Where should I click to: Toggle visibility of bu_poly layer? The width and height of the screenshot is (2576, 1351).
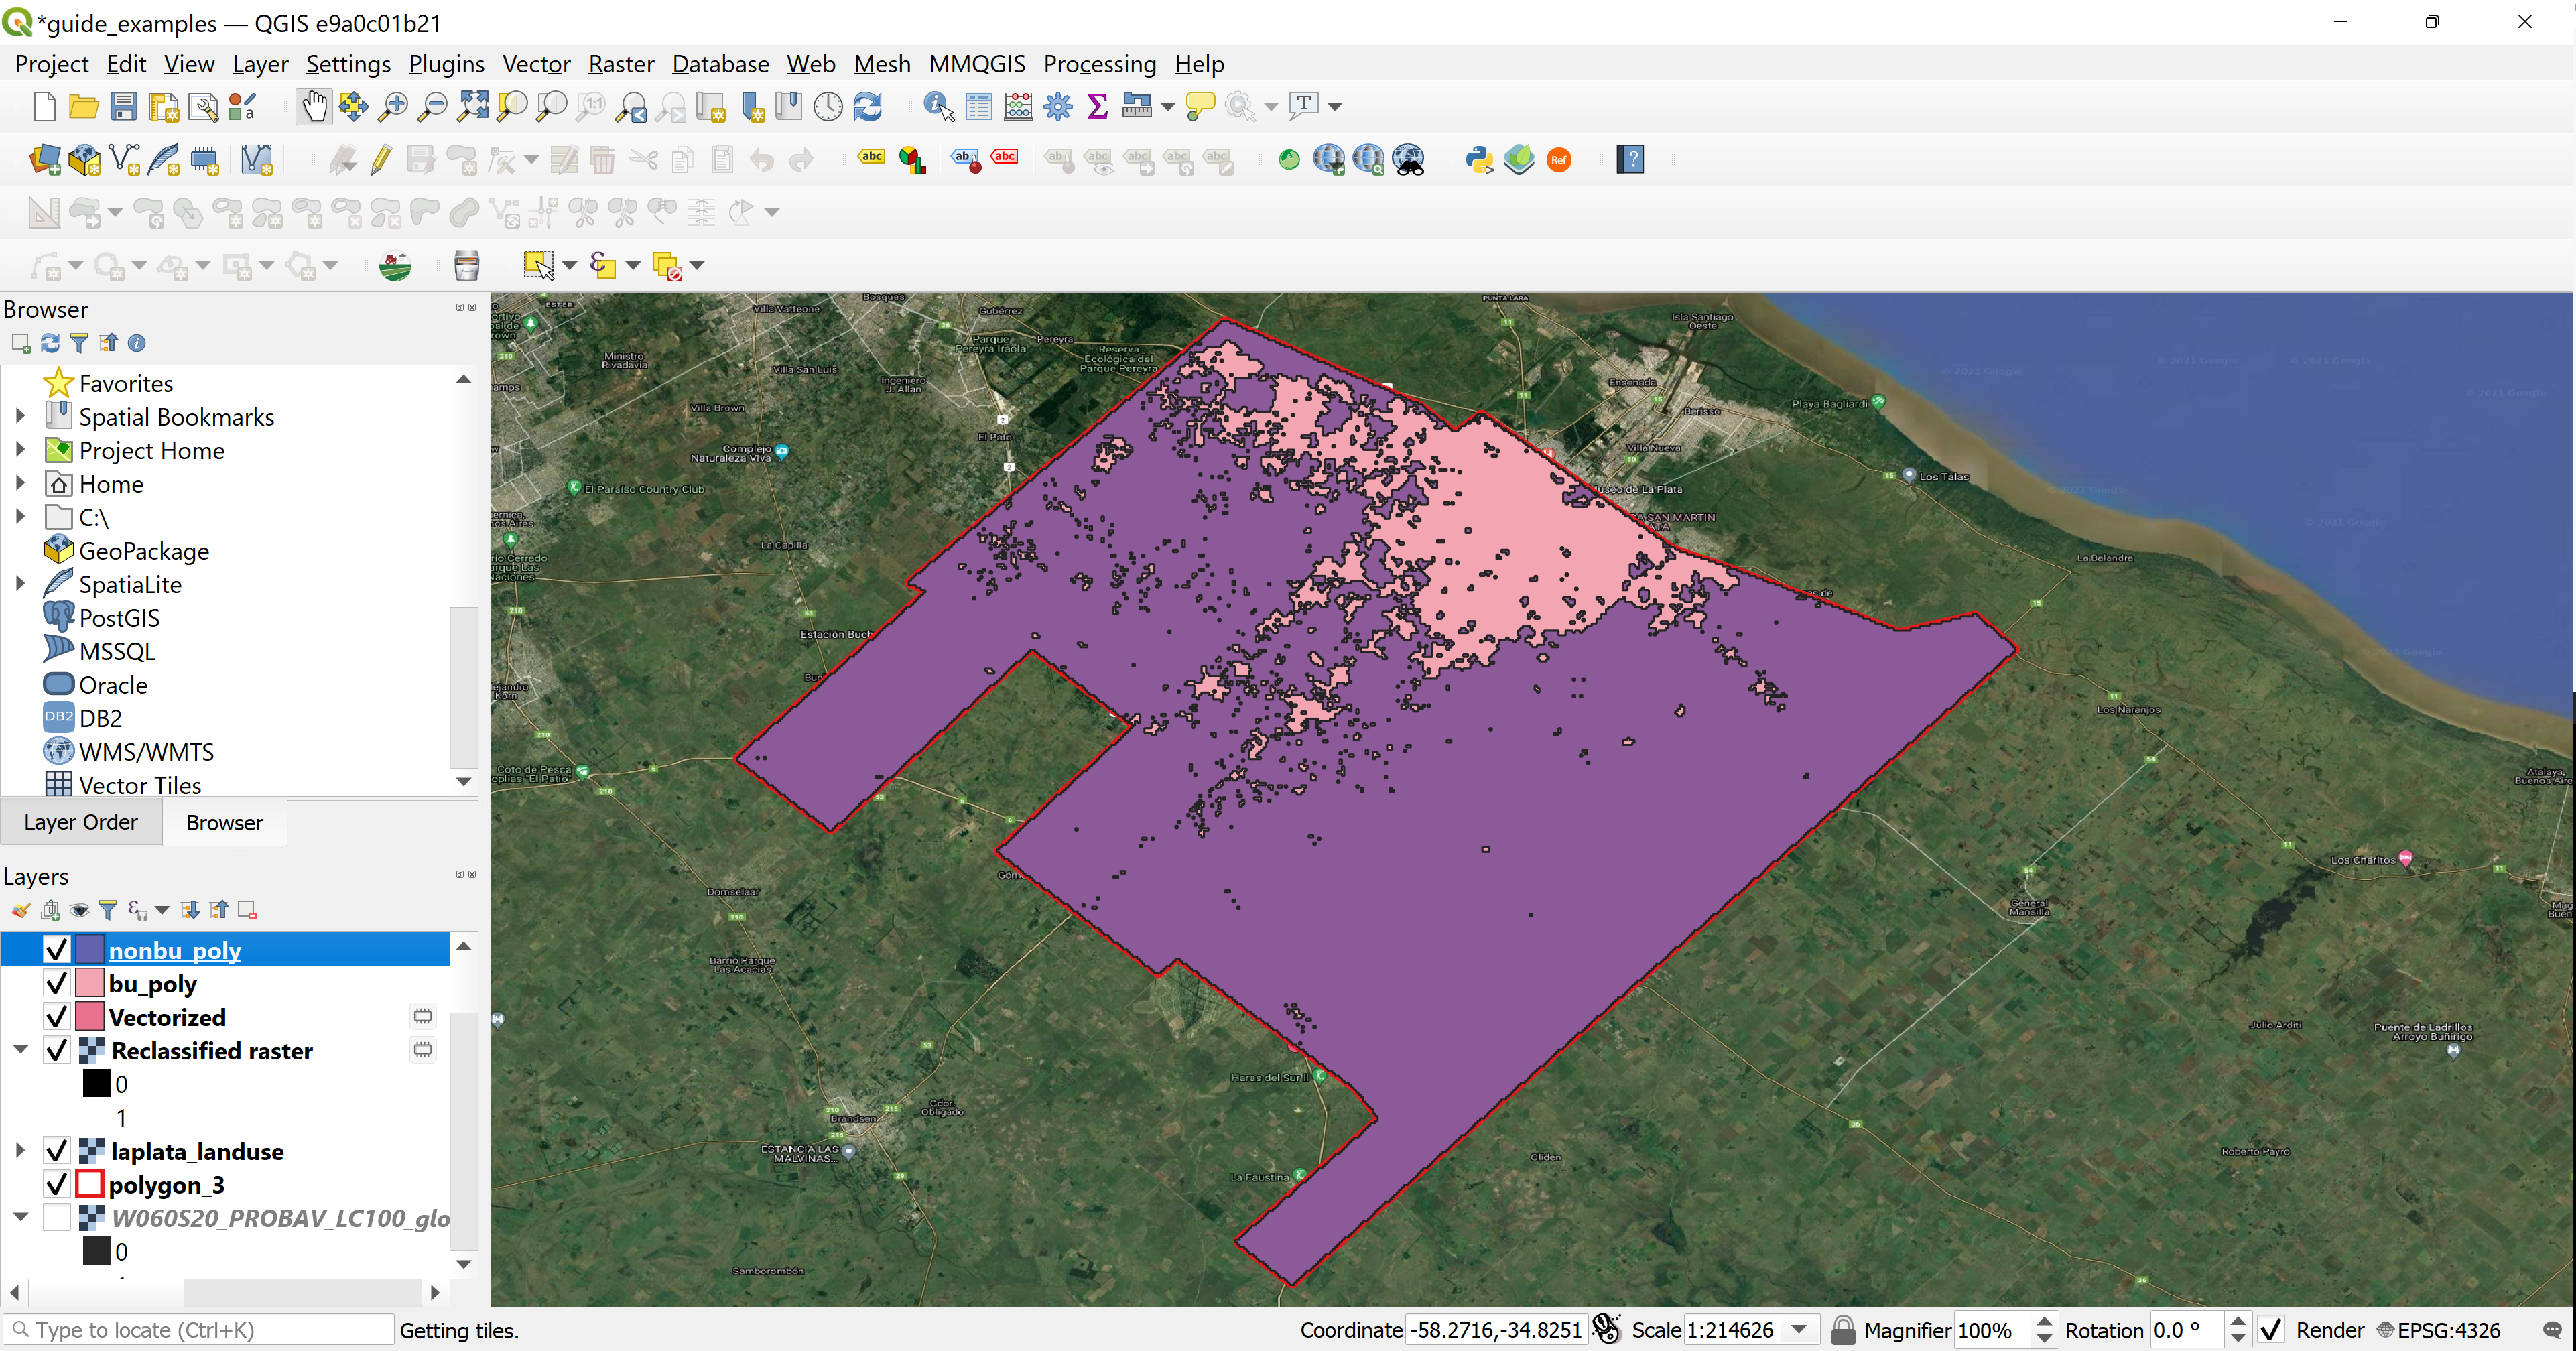click(56, 983)
